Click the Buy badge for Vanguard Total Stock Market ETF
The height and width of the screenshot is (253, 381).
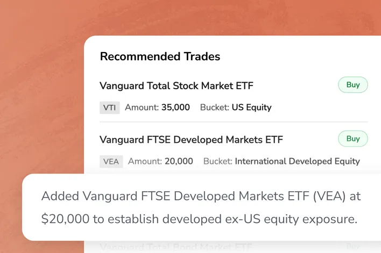click(352, 85)
